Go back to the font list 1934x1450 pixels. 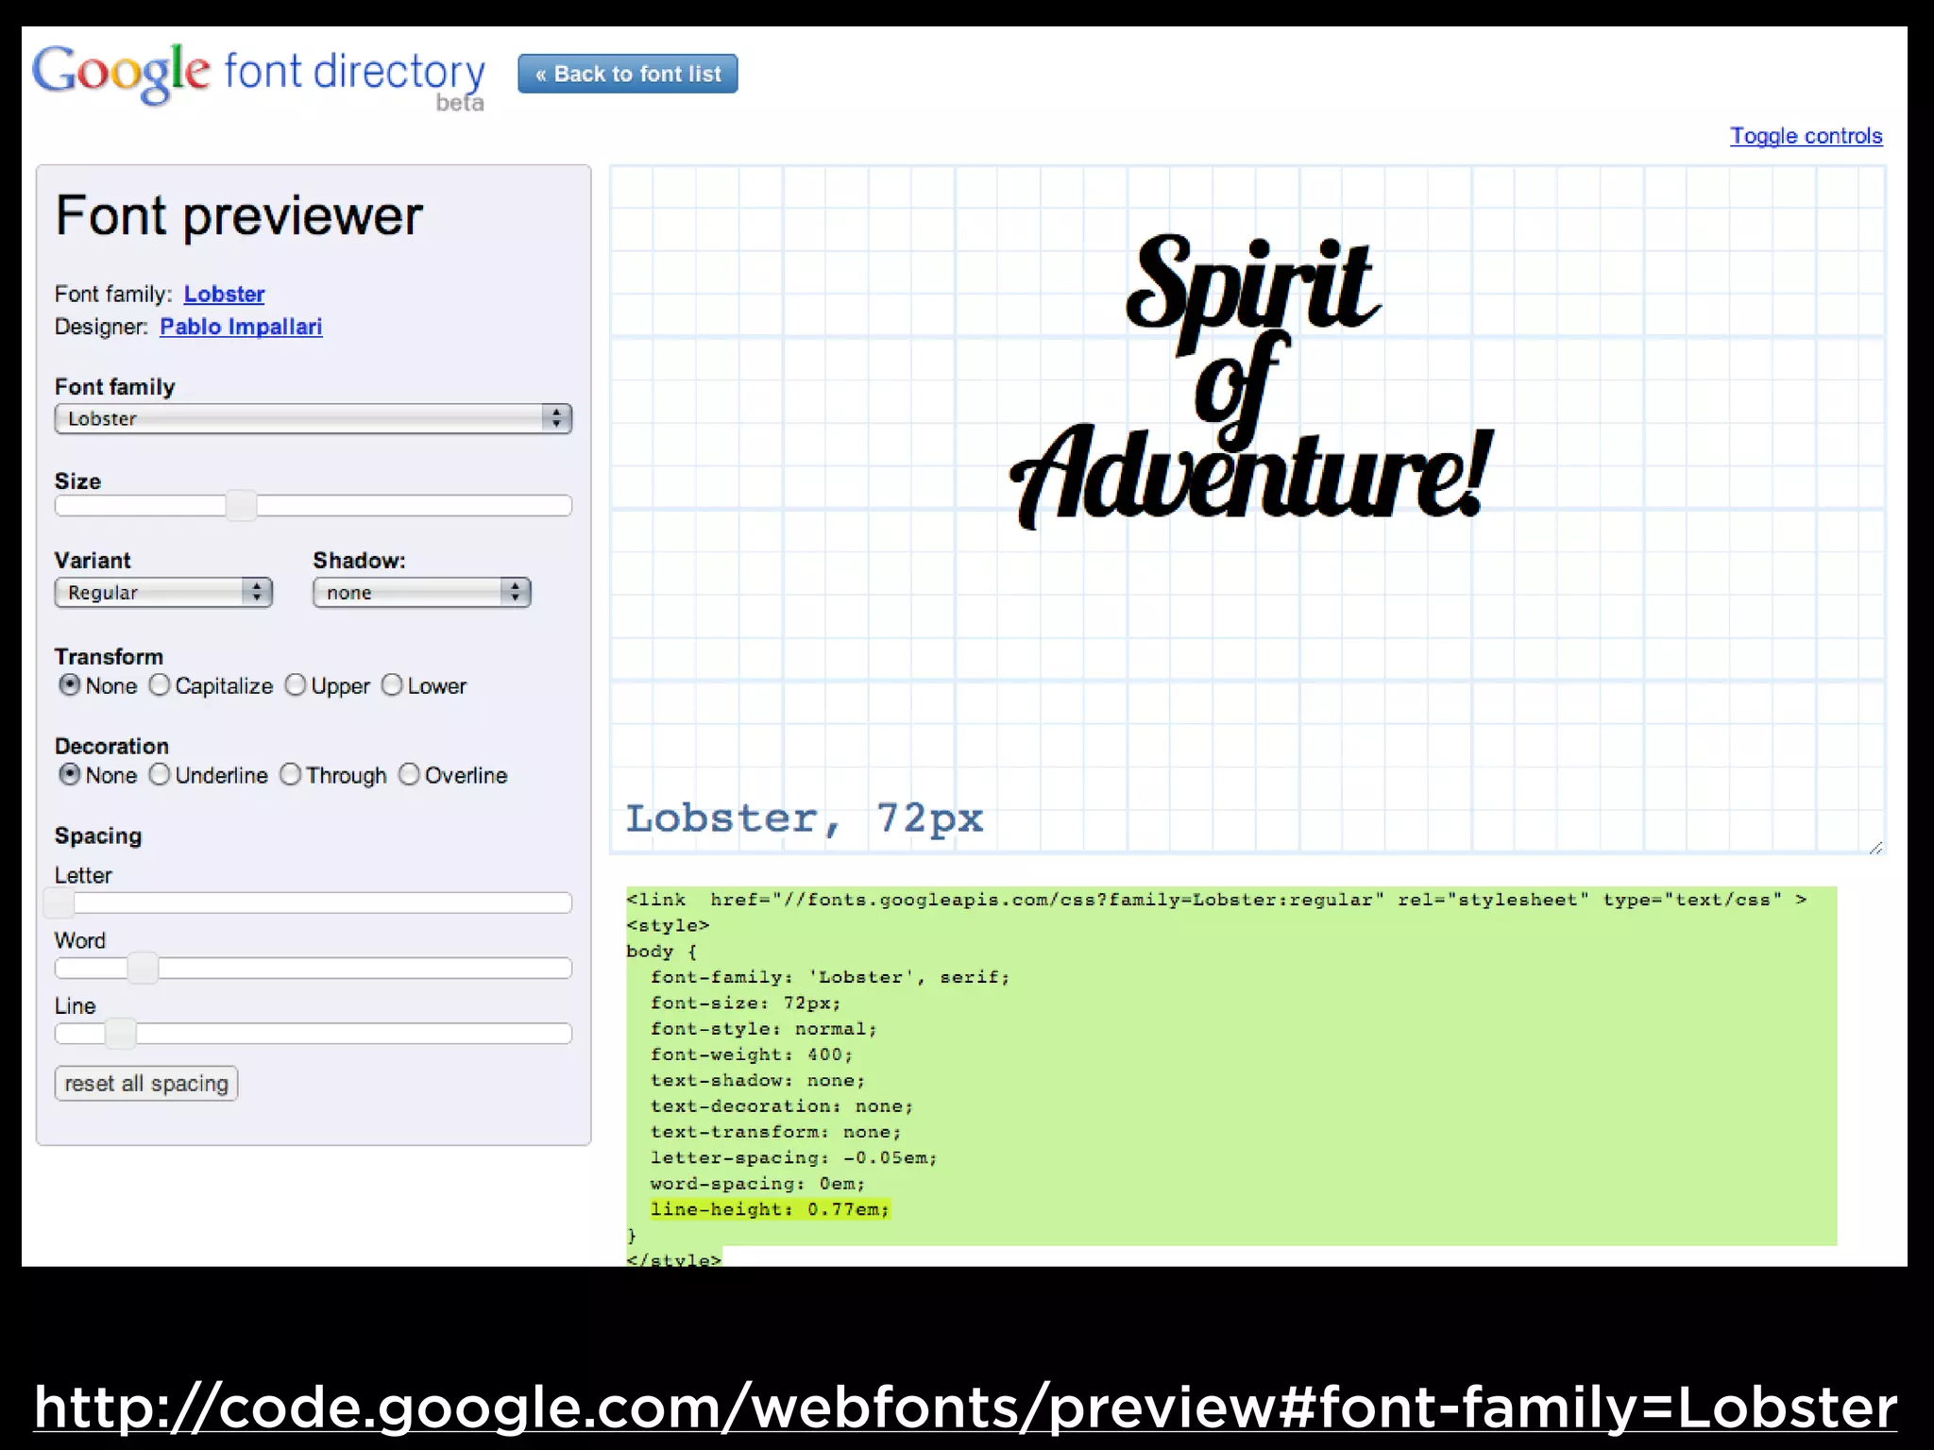tap(628, 74)
